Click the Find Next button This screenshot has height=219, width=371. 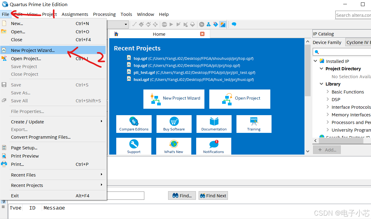[213, 196]
